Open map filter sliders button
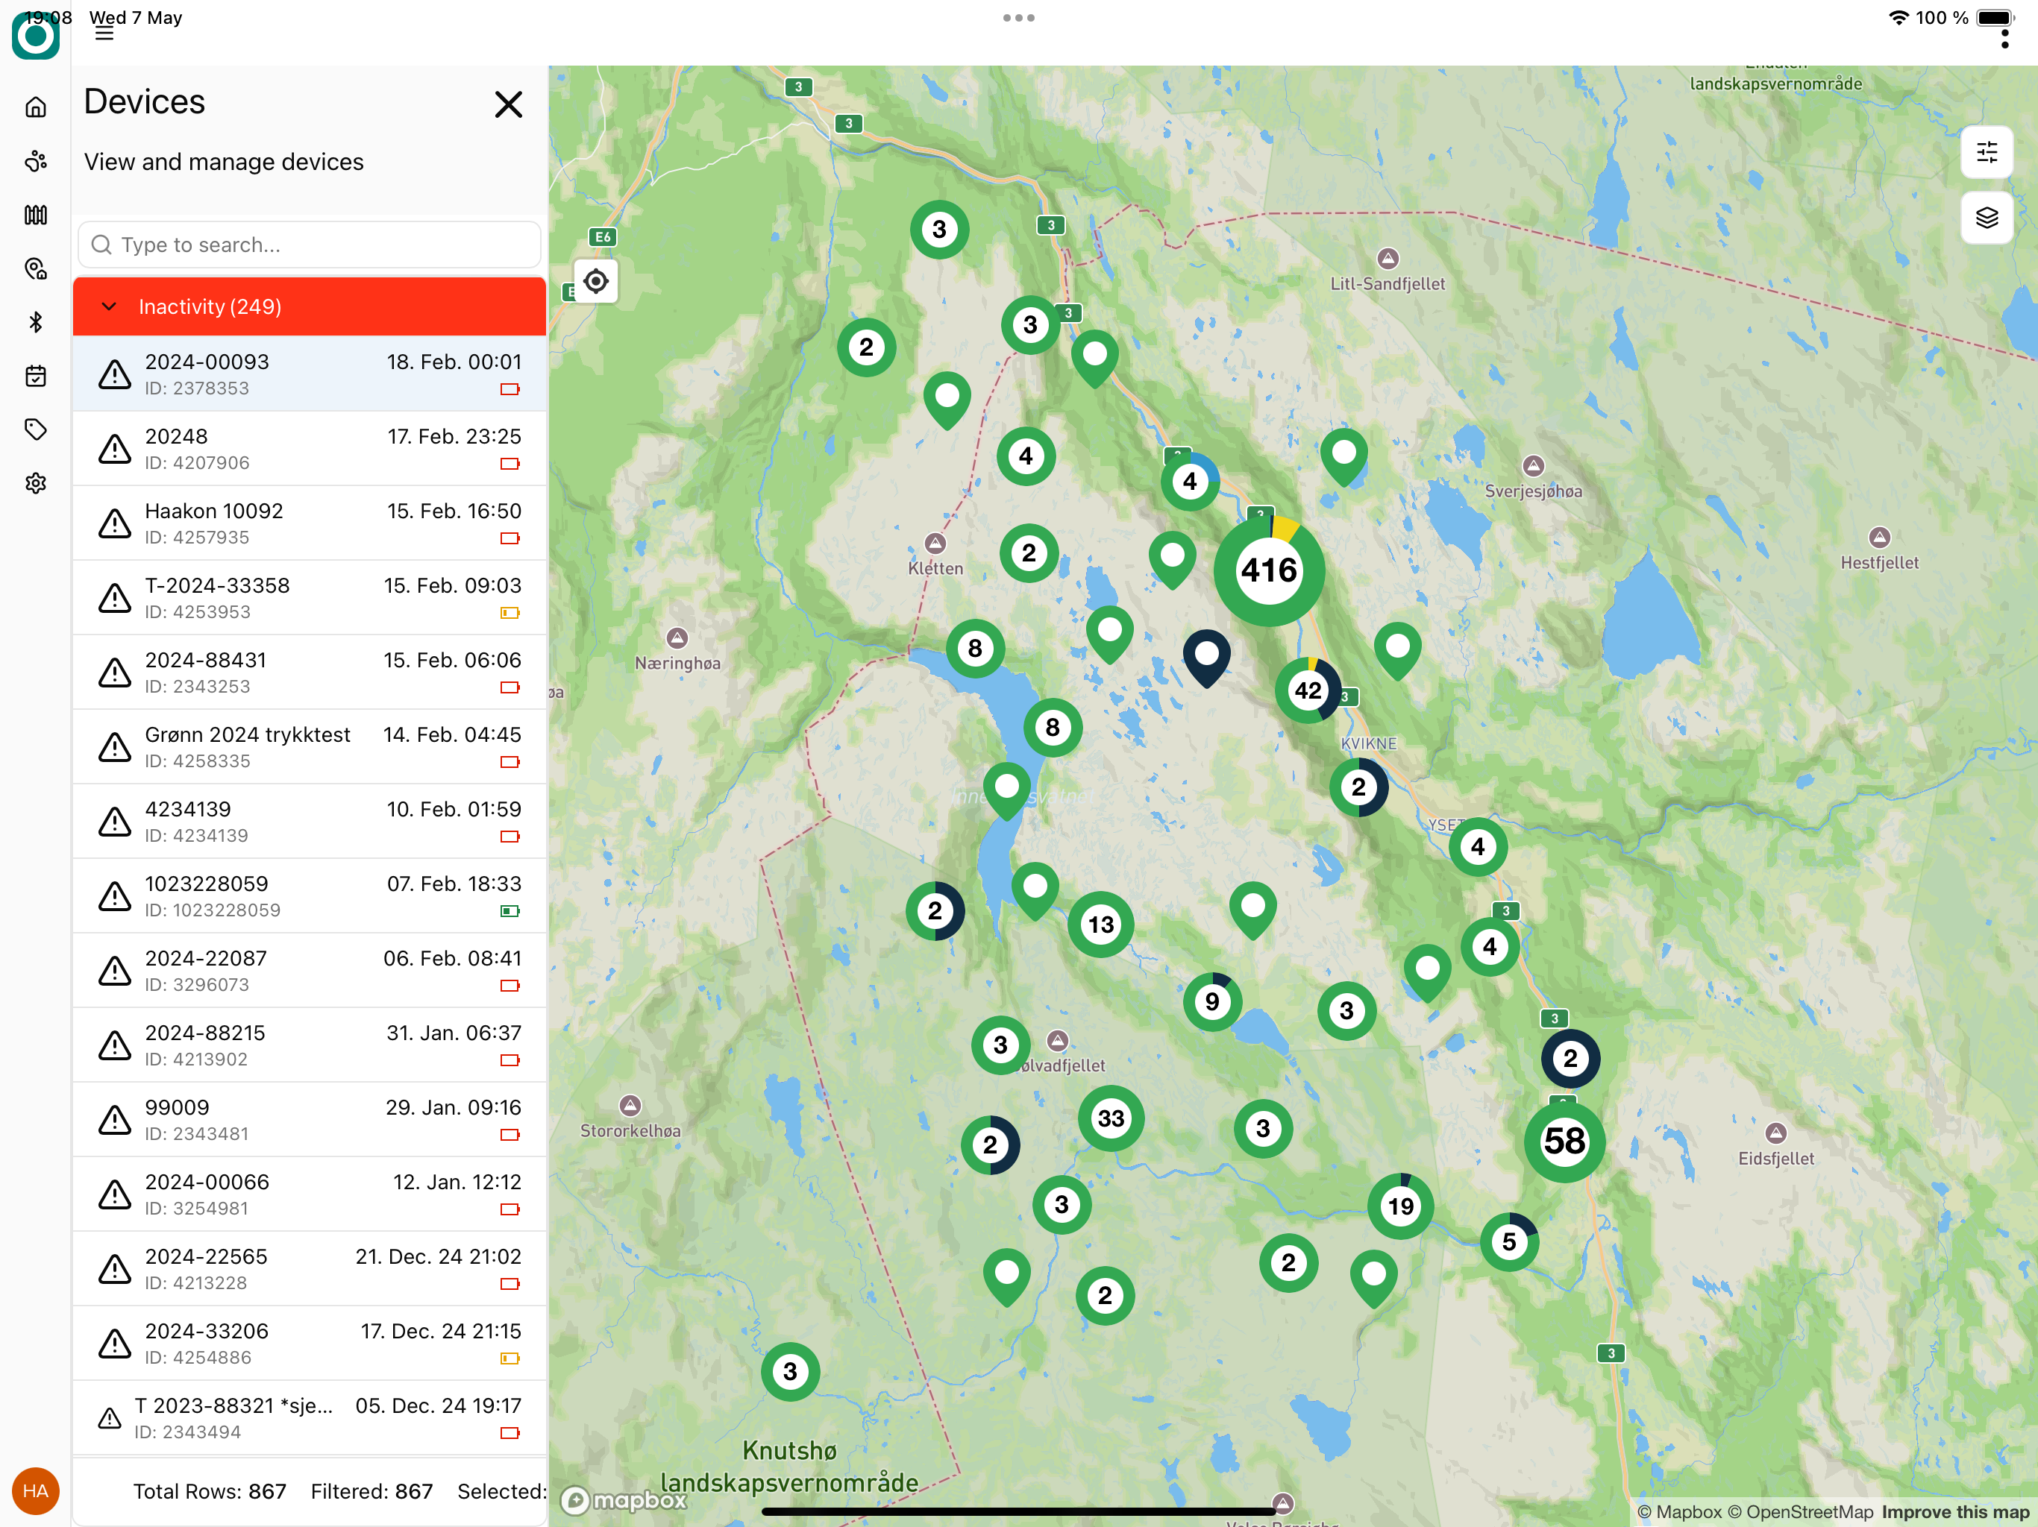Viewport: 2038px width, 1527px height. 1987,152
